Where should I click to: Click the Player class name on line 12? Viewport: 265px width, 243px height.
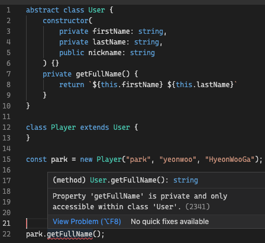pos(63,127)
